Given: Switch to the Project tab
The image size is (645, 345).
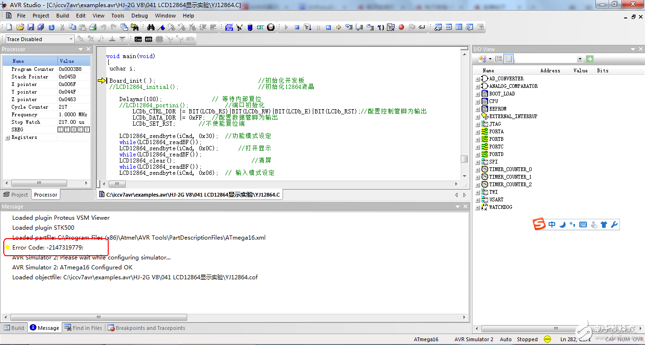Looking at the screenshot, I should tap(16, 195).
